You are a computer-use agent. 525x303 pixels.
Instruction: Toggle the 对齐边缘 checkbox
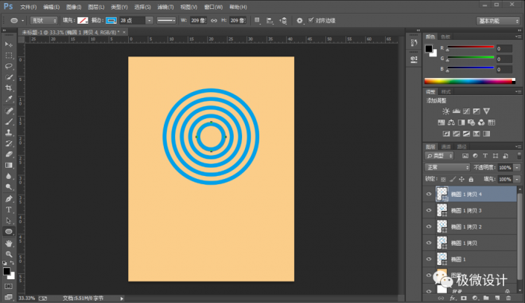311,20
